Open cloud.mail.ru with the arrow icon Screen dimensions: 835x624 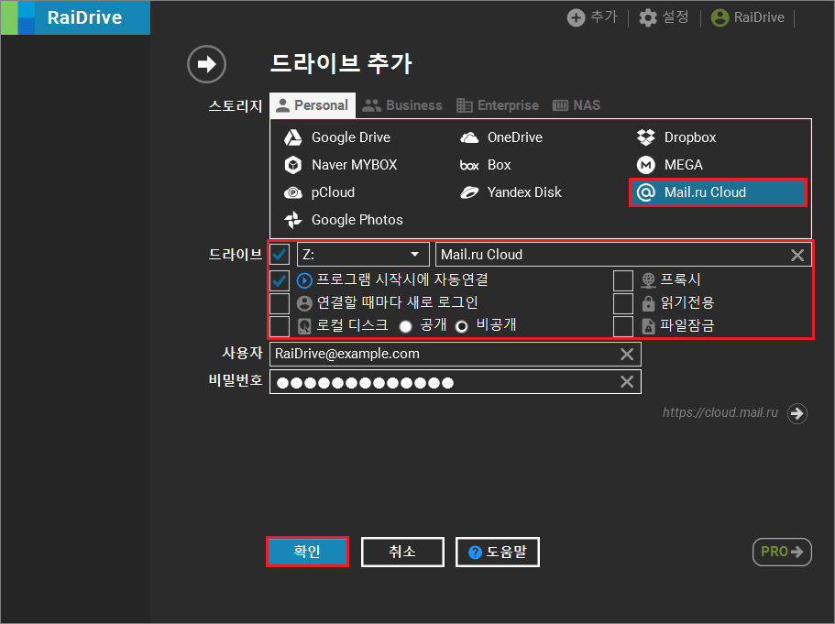[797, 413]
